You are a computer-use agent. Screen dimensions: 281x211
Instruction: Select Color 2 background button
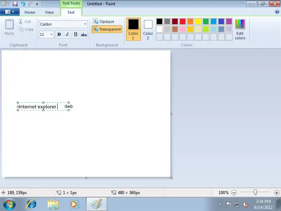click(x=148, y=29)
